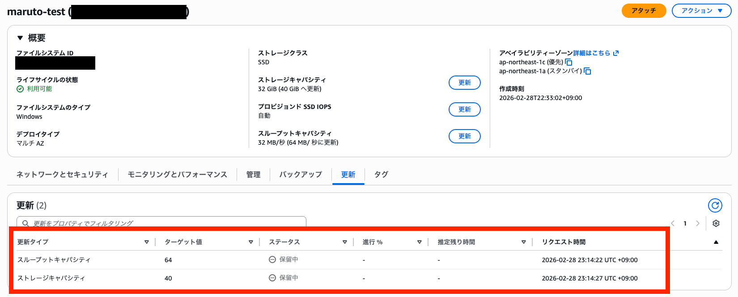Sort by 更新タイプ column arrow
Screen dimensions: 738x297
[x=147, y=242]
